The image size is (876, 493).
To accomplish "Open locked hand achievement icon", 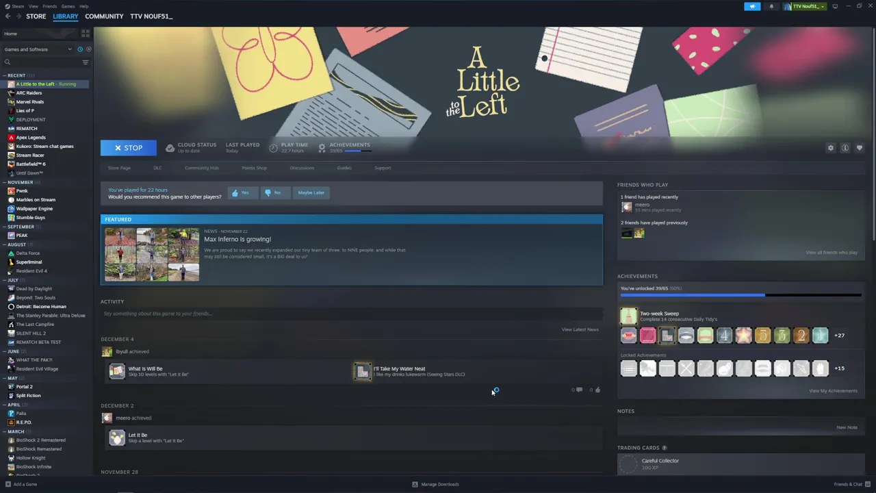I will click(x=820, y=368).
